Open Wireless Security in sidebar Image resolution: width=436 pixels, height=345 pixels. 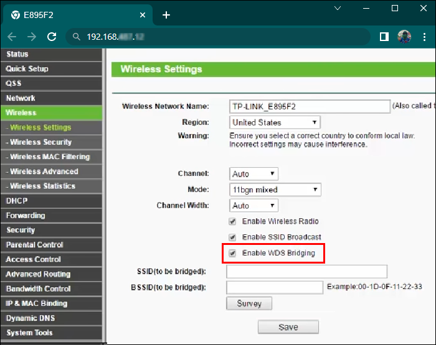pos(41,142)
